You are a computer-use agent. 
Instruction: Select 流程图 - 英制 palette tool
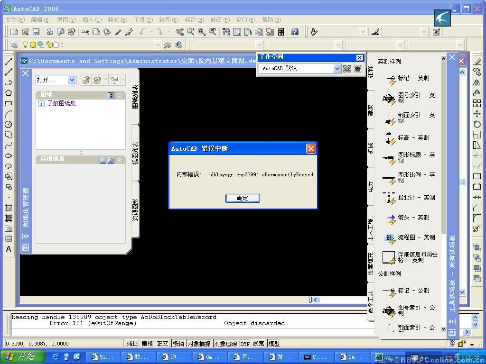tap(409, 237)
